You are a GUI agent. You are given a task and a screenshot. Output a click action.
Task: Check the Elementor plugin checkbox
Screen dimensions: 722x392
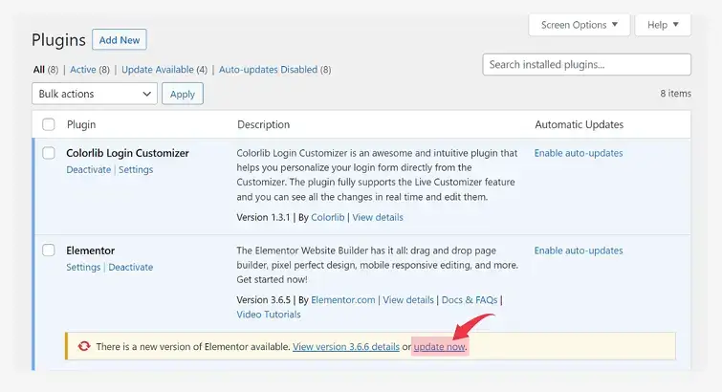coord(49,250)
